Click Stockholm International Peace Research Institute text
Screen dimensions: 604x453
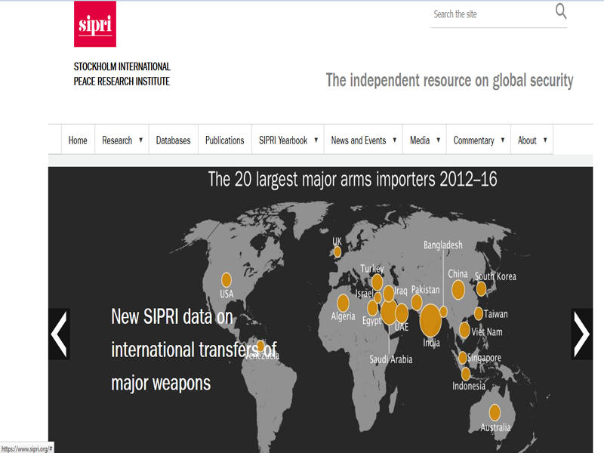122,74
